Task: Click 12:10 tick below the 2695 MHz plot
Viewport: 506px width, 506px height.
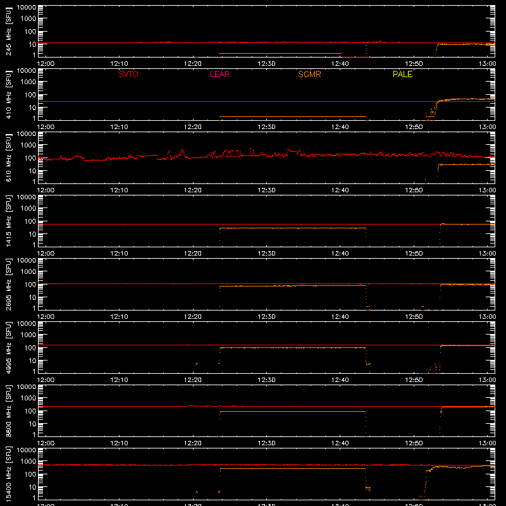Action: point(119,317)
